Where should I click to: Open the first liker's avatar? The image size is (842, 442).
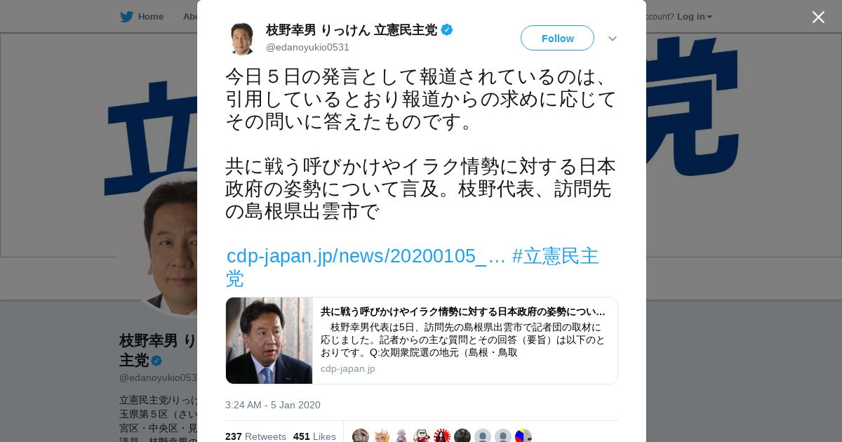click(x=361, y=436)
